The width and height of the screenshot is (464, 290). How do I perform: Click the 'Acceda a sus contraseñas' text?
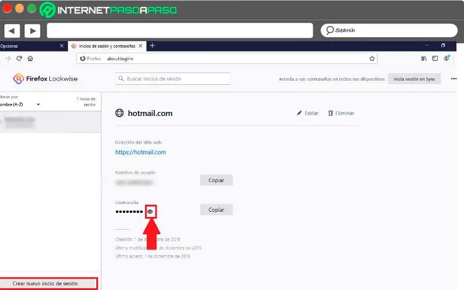coord(332,79)
